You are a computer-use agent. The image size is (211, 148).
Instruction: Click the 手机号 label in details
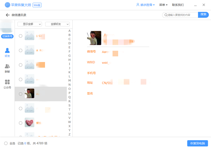click(x=91, y=73)
